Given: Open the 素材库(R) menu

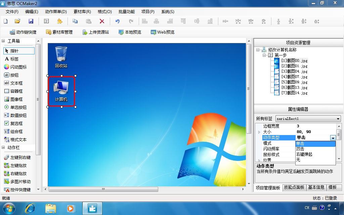Looking at the screenshot, I should [x=82, y=12].
